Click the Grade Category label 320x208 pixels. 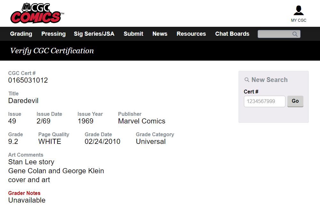(x=155, y=134)
